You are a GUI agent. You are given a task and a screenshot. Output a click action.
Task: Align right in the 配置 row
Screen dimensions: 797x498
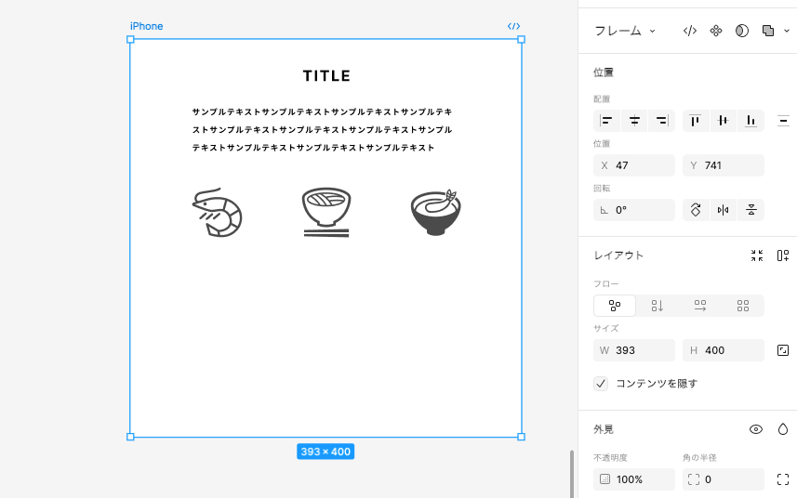662,121
